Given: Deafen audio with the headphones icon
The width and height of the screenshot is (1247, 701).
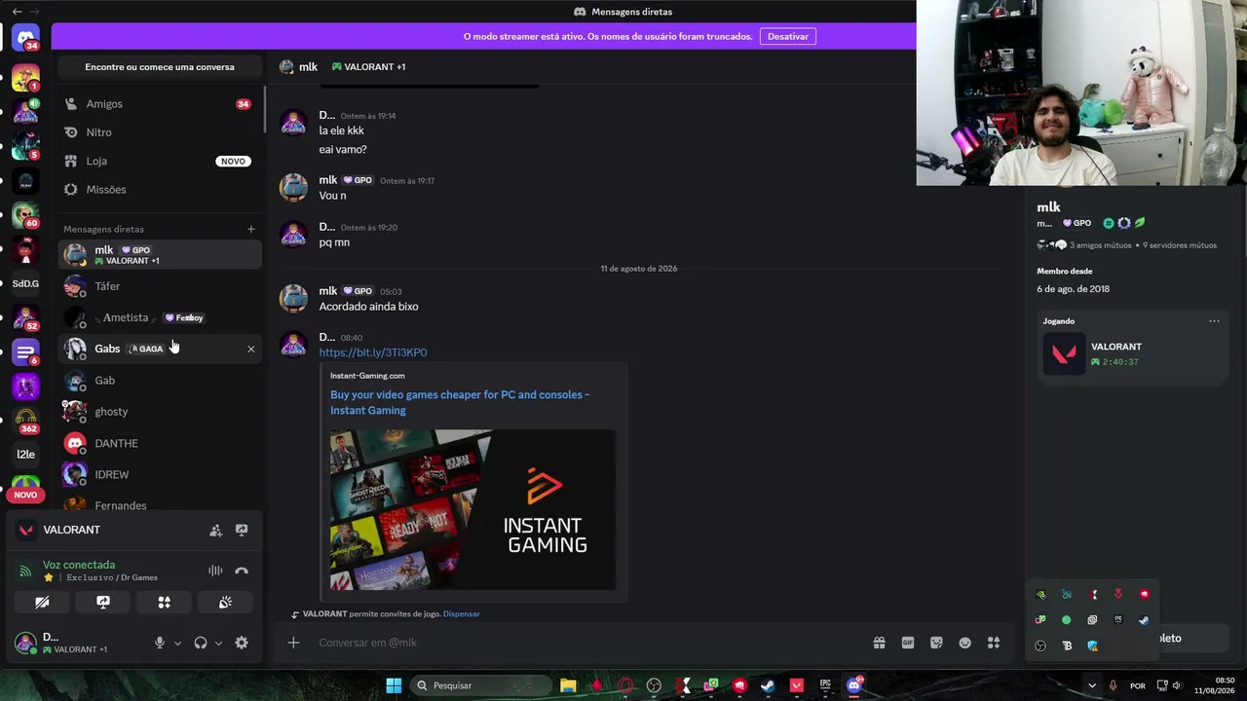Looking at the screenshot, I should (201, 643).
